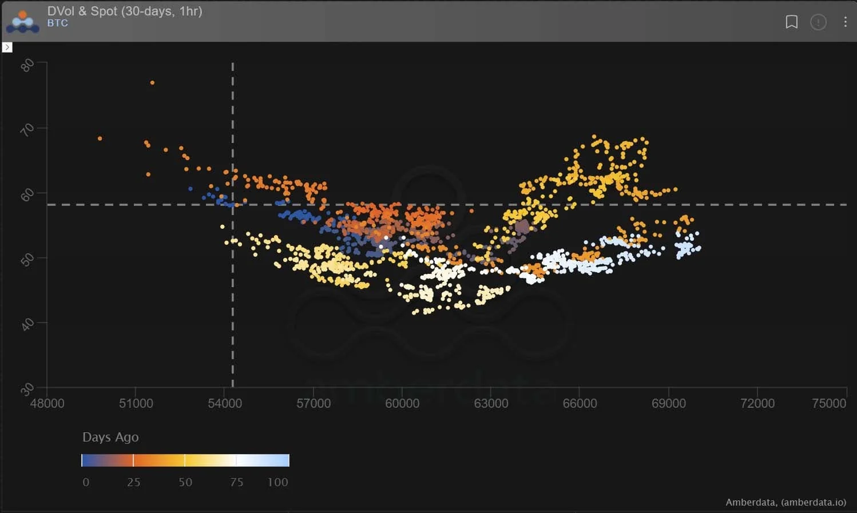This screenshot has height=513, width=857.
Task: Click the leftmost orange data point near 68
Action: pos(100,138)
